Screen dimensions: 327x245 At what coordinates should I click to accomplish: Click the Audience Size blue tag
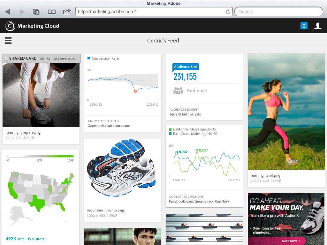(x=186, y=67)
